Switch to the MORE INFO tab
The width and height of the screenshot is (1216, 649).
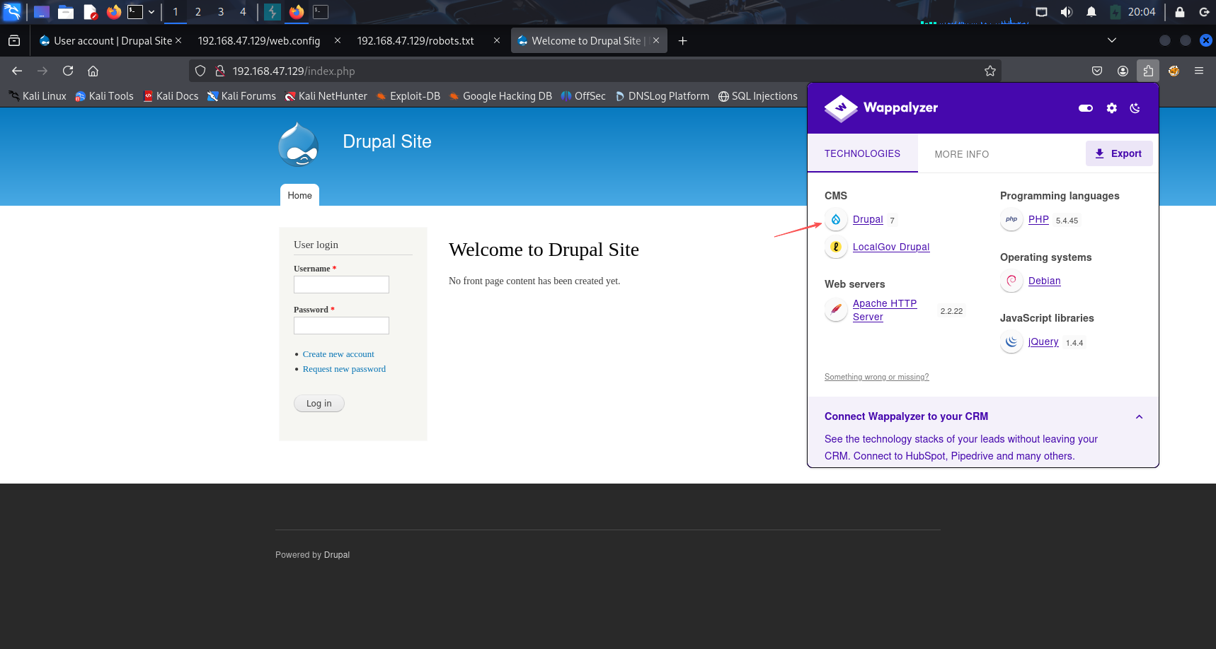tap(961, 154)
